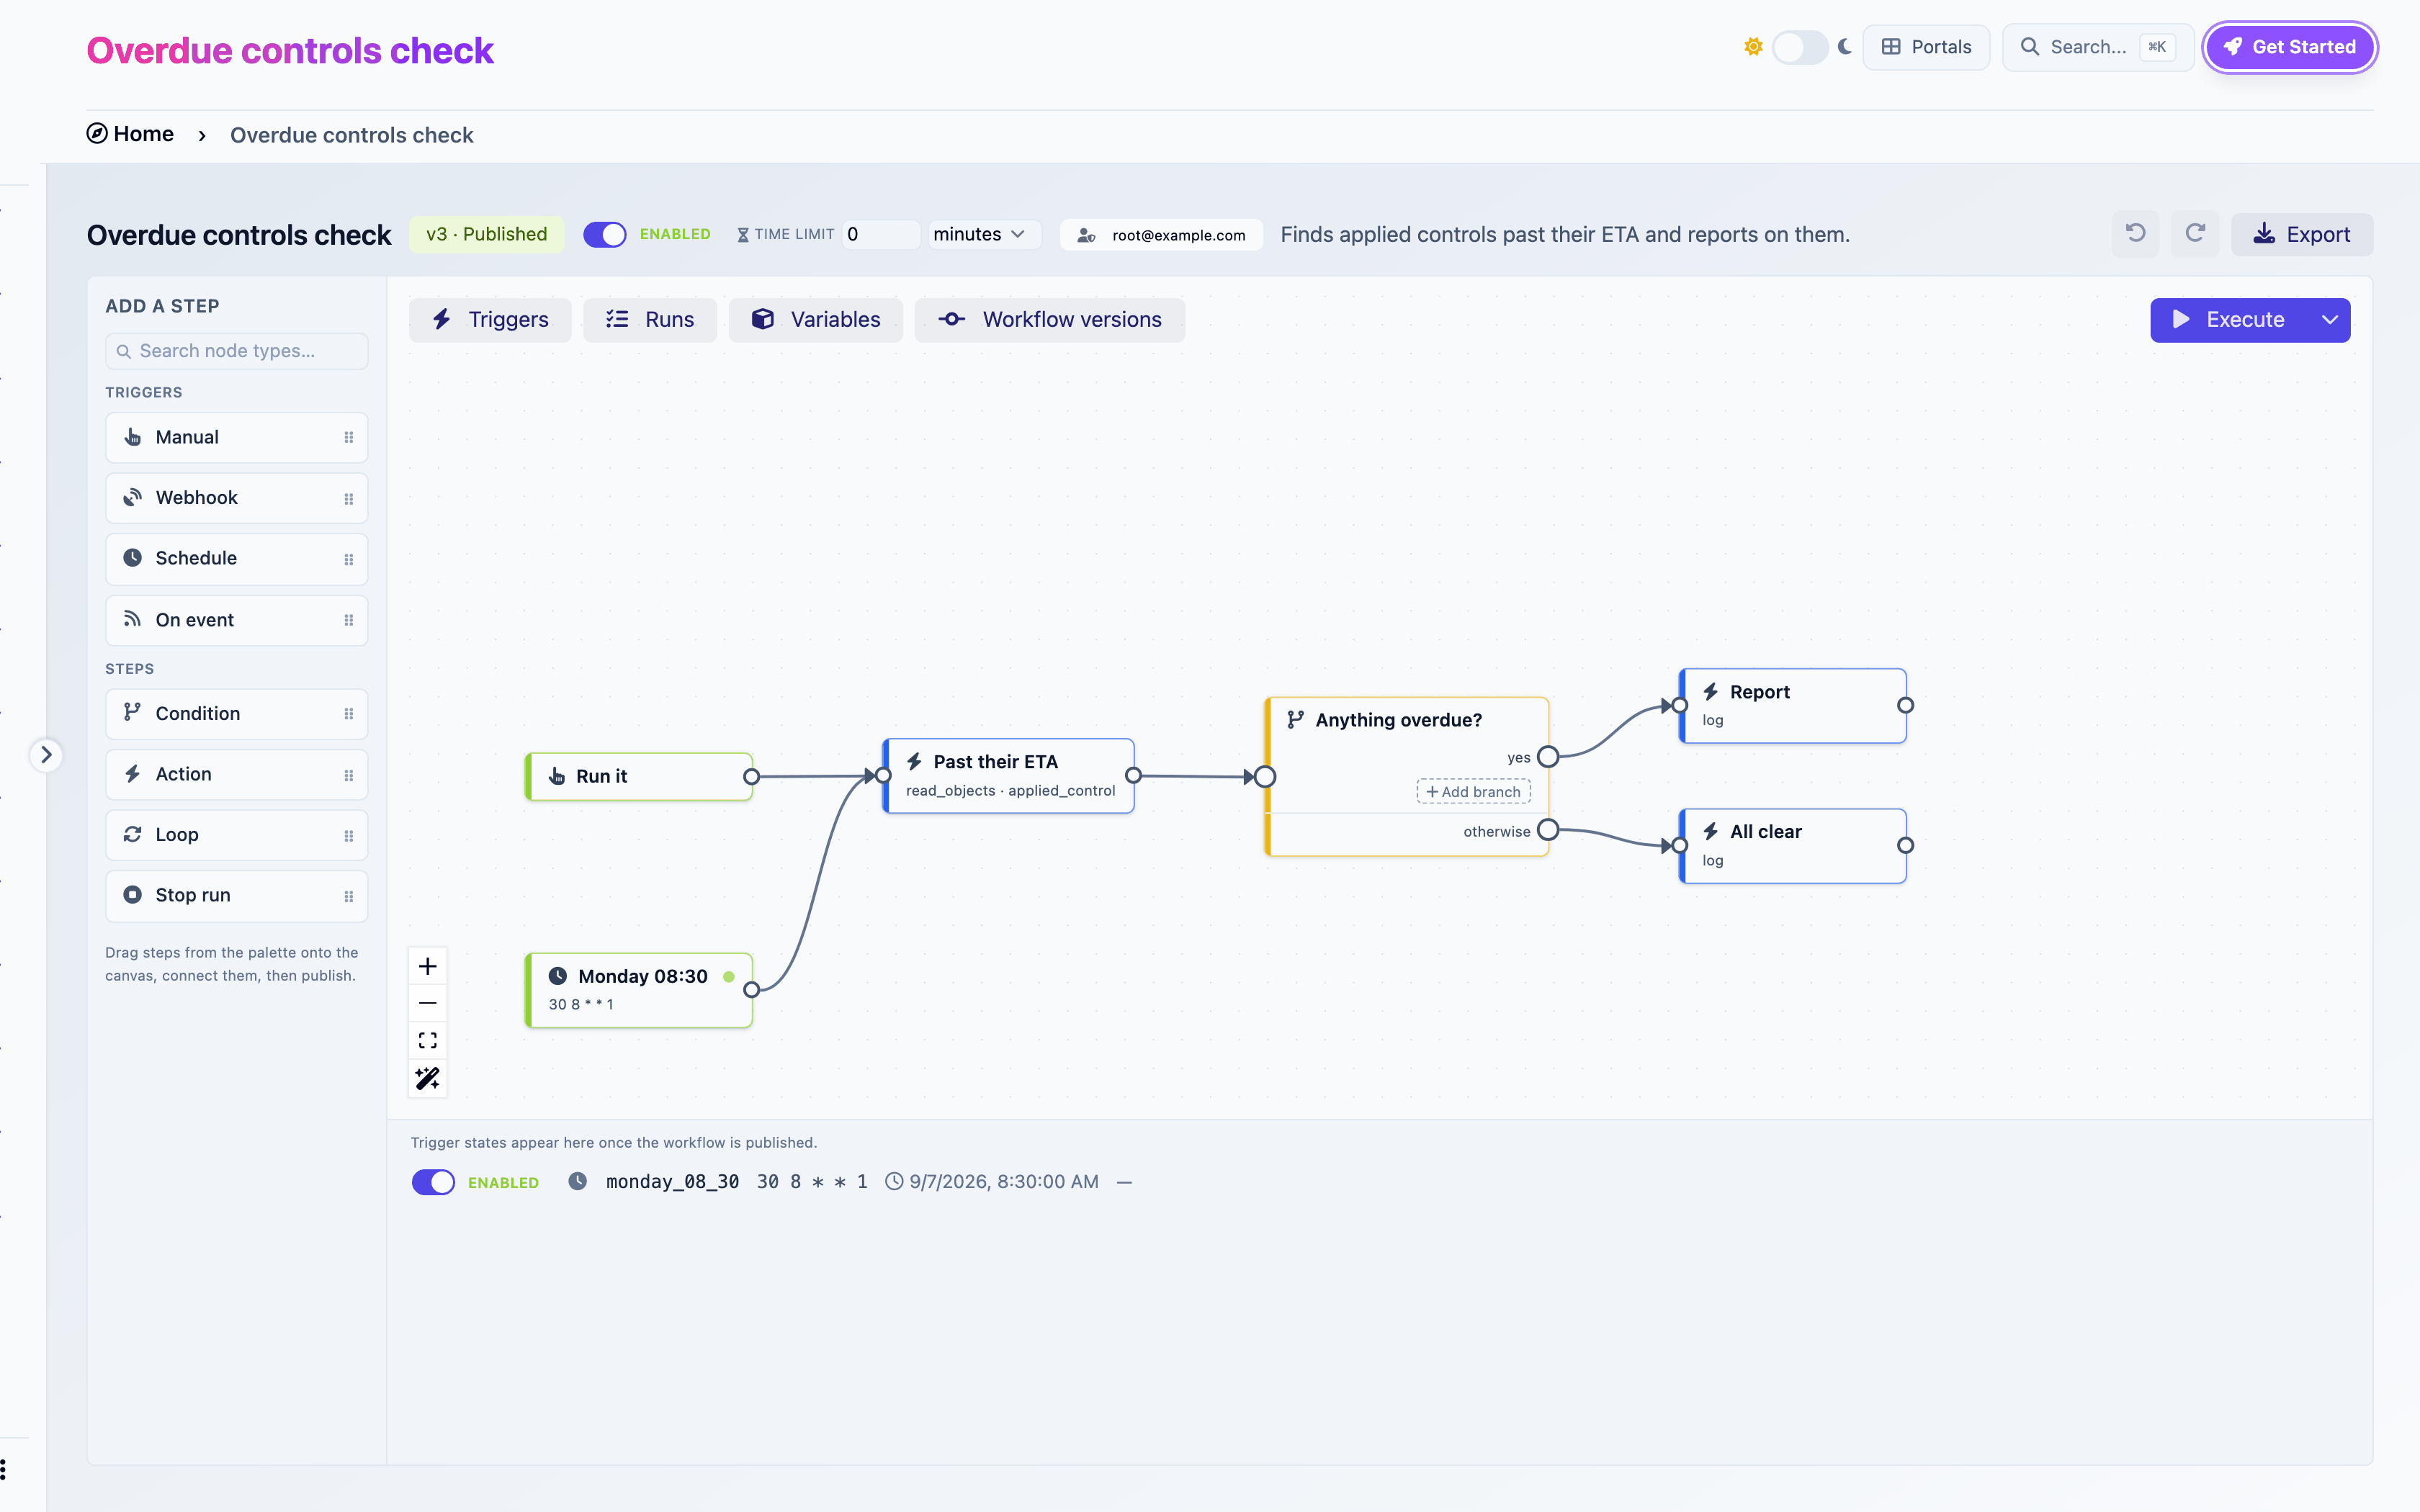Screen dimensions: 2420x1512
Task: Add branch to Anything overdue? condition
Action: [x=1473, y=792]
